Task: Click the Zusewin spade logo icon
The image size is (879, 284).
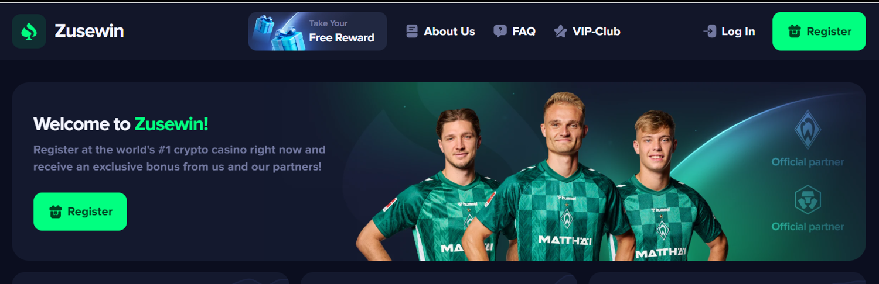Action: pyautogui.click(x=29, y=31)
